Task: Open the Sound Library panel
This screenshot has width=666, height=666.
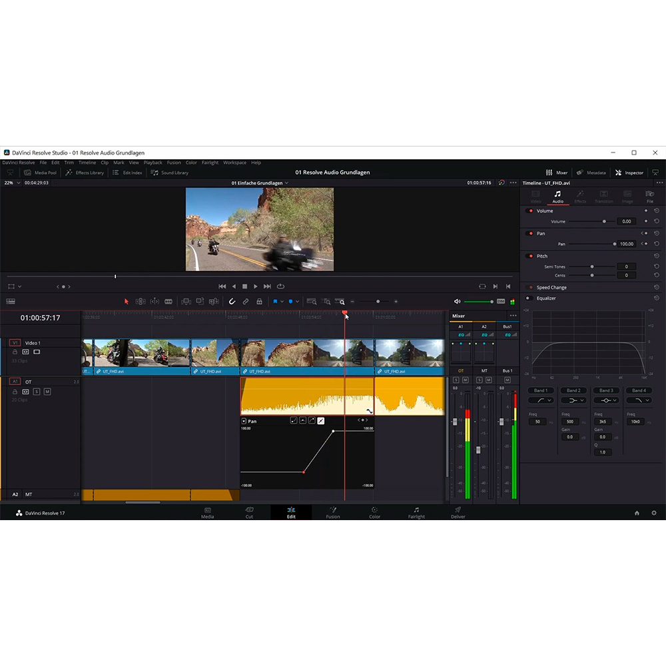Action: (169, 172)
